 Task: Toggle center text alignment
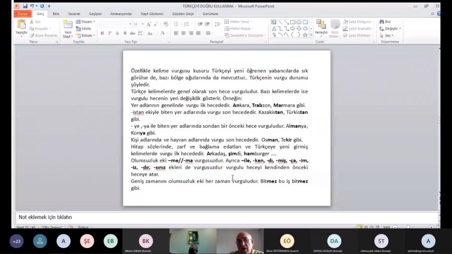pyautogui.click(x=183, y=33)
